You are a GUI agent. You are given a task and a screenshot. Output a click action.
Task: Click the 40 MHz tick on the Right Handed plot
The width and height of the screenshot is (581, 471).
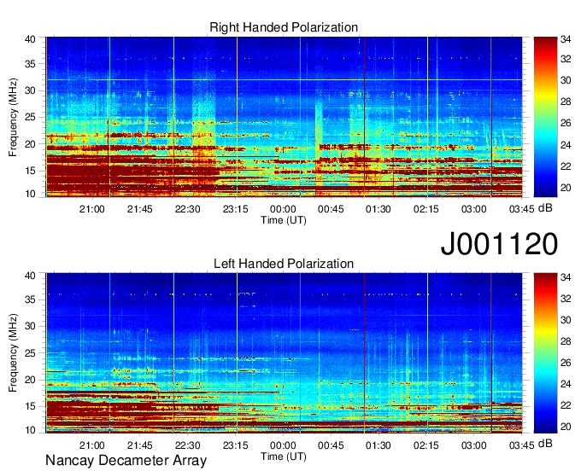(x=30, y=39)
